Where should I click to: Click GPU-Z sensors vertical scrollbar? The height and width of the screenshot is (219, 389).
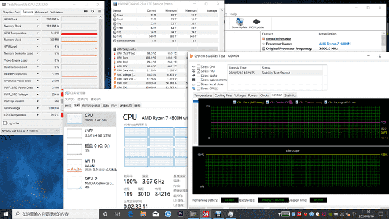tap(100, 52)
